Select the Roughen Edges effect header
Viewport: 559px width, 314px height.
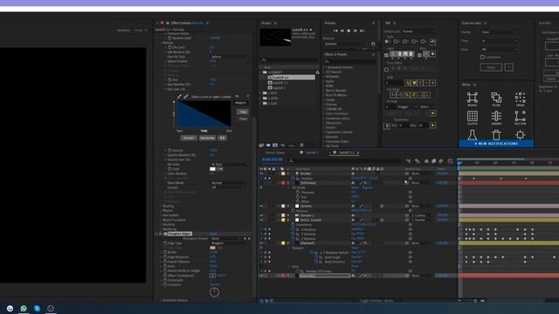(180, 234)
